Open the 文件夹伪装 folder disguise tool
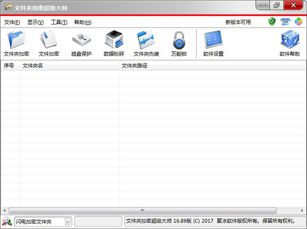 (146, 43)
